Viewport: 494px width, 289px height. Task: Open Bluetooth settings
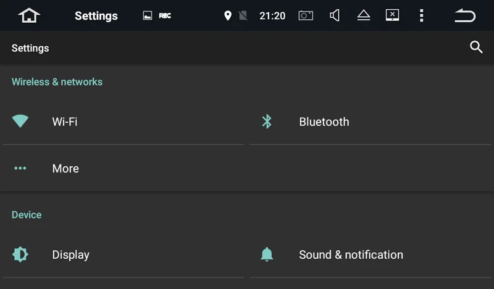coord(371,122)
